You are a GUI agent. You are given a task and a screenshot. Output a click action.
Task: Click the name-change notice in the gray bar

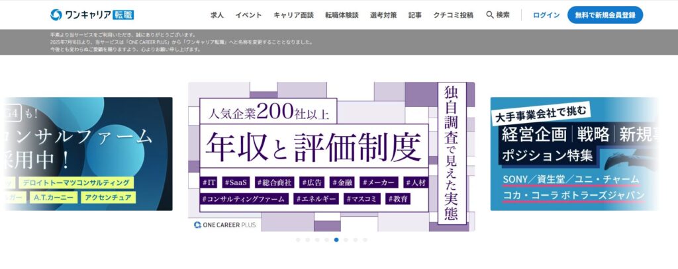point(181,42)
